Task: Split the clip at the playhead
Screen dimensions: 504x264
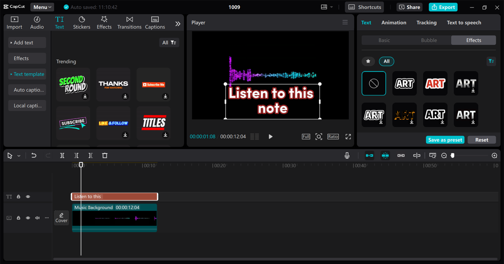Action: (x=62, y=155)
